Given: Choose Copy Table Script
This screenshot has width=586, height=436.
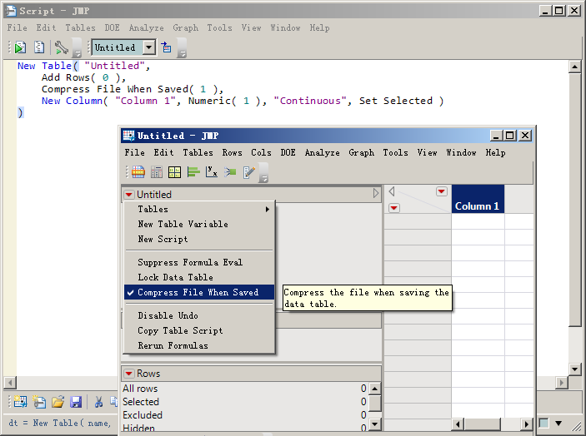Looking at the screenshot, I should (199, 330).
